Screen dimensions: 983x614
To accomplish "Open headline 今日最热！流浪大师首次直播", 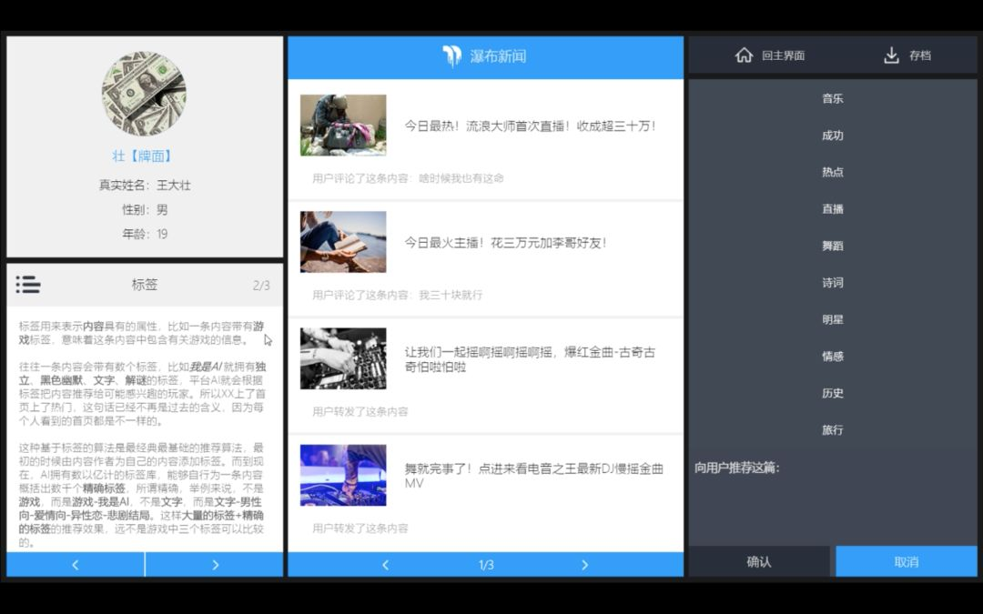I will [530, 126].
